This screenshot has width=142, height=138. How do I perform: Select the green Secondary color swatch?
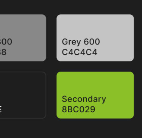pyautogui.click(x=95, y=95)
